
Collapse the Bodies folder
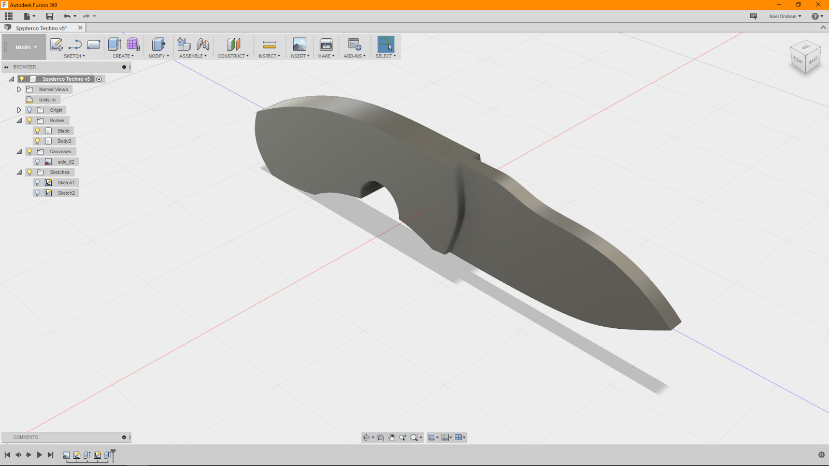click(x=19, y=121)
